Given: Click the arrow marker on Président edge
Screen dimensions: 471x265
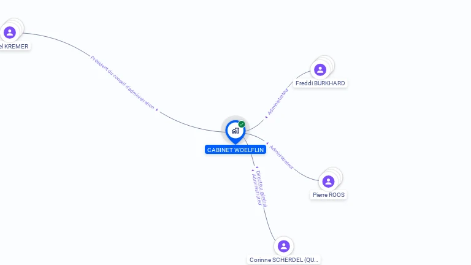Looking at the screenshot, I should (157, 110).
